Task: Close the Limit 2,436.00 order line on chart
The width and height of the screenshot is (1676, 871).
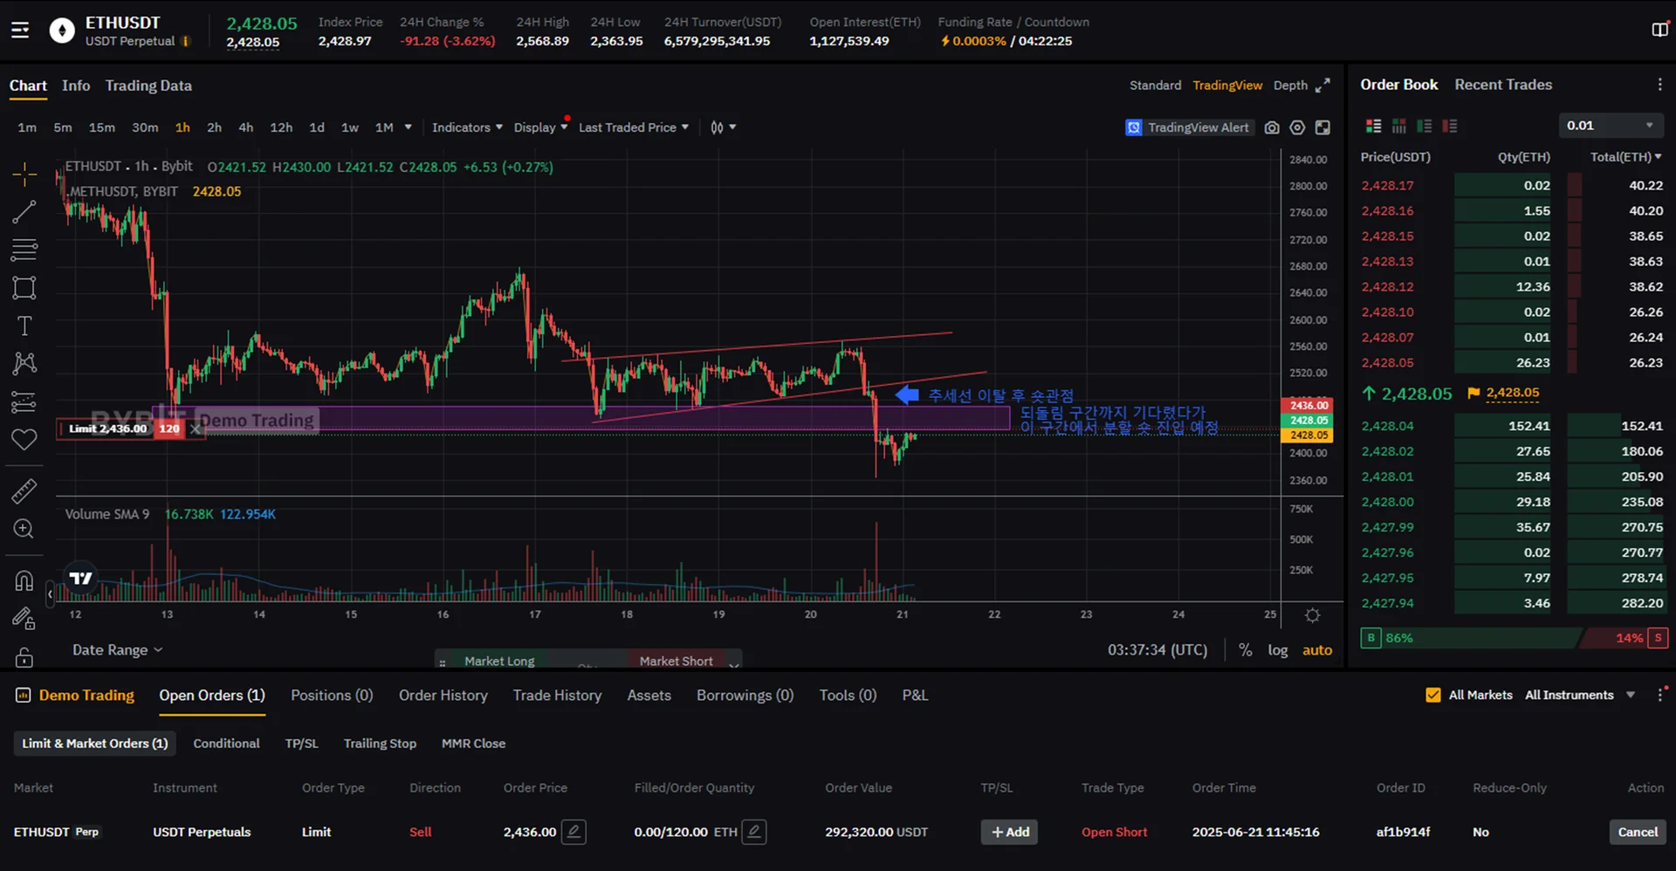Action: [196, 429]
